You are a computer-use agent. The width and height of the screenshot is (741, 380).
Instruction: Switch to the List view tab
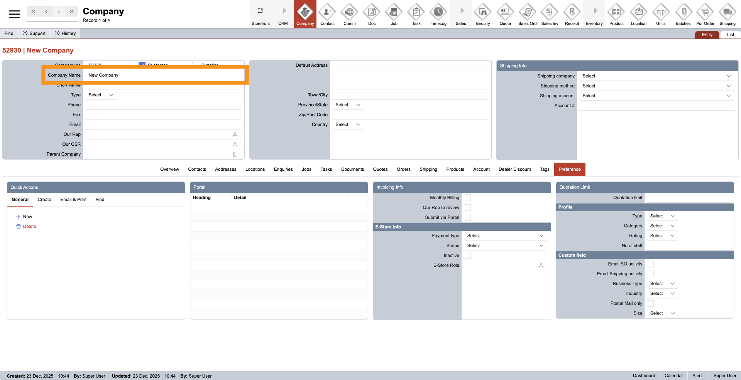point(730,35)
